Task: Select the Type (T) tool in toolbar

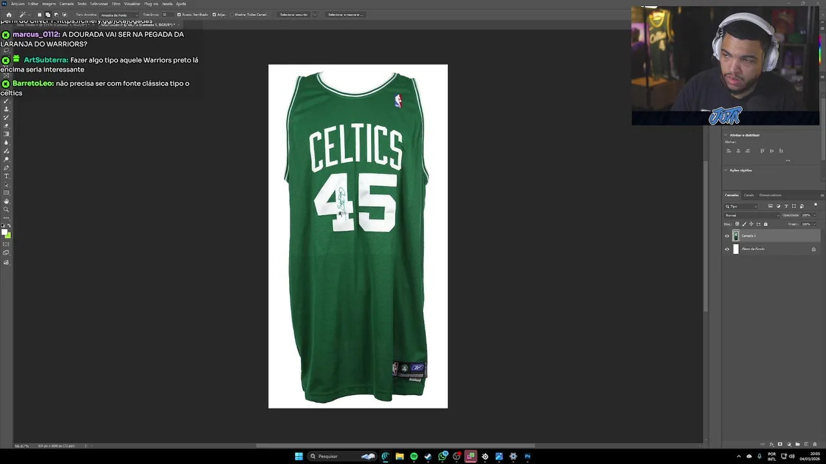Action: pyautogui.click(x=6, y=176)
